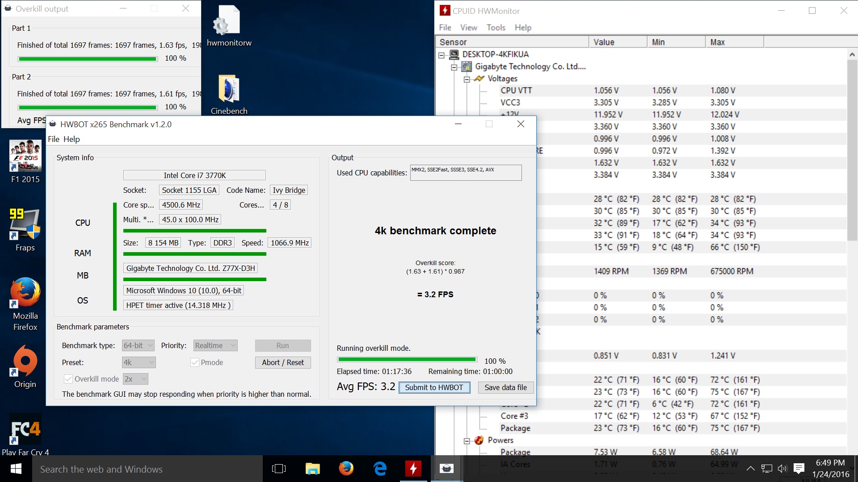858x482 pixels.
Task: Open the Windows Start menu
Action: pos(16,469)
